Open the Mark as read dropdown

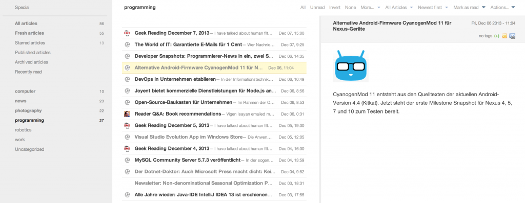click(470, 7)
